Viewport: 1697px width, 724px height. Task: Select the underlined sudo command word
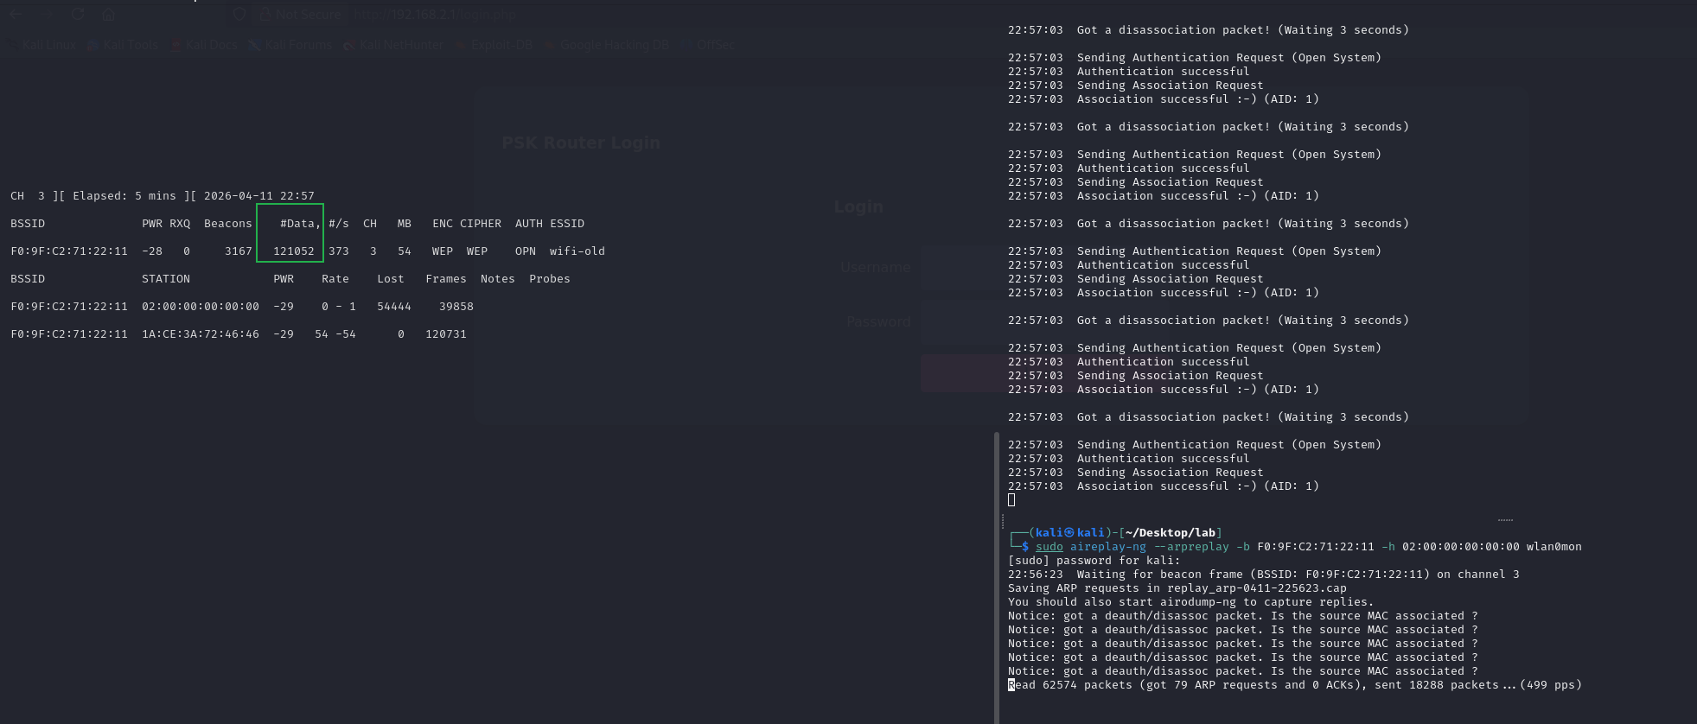1049,547
